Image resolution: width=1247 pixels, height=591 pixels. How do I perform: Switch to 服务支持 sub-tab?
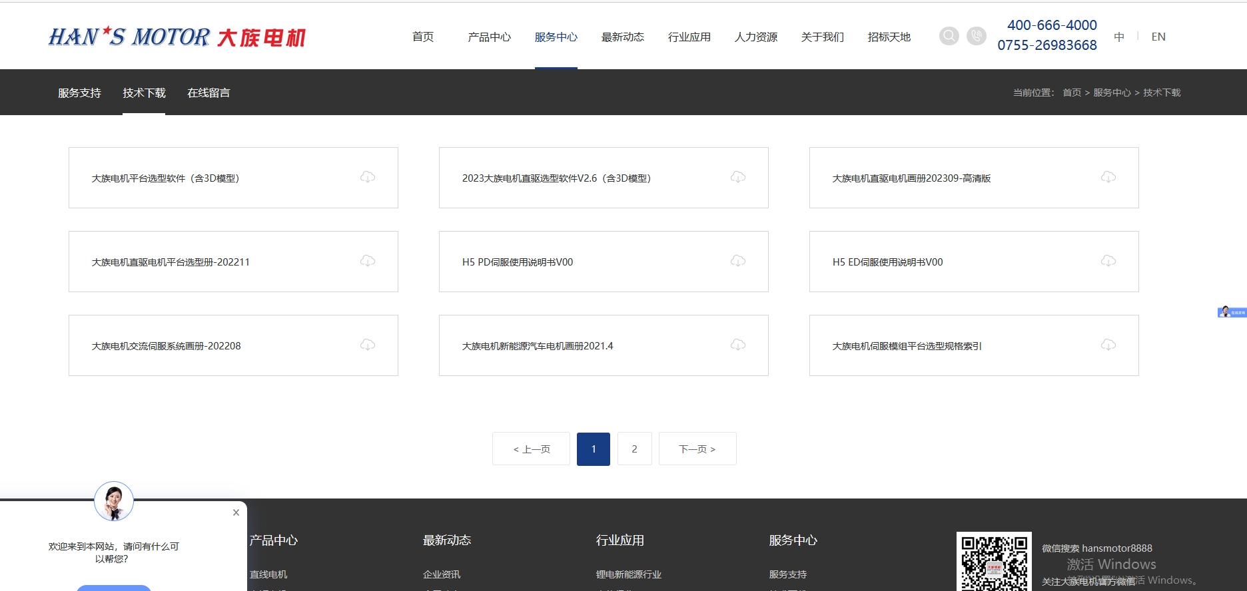coord(79,93)
